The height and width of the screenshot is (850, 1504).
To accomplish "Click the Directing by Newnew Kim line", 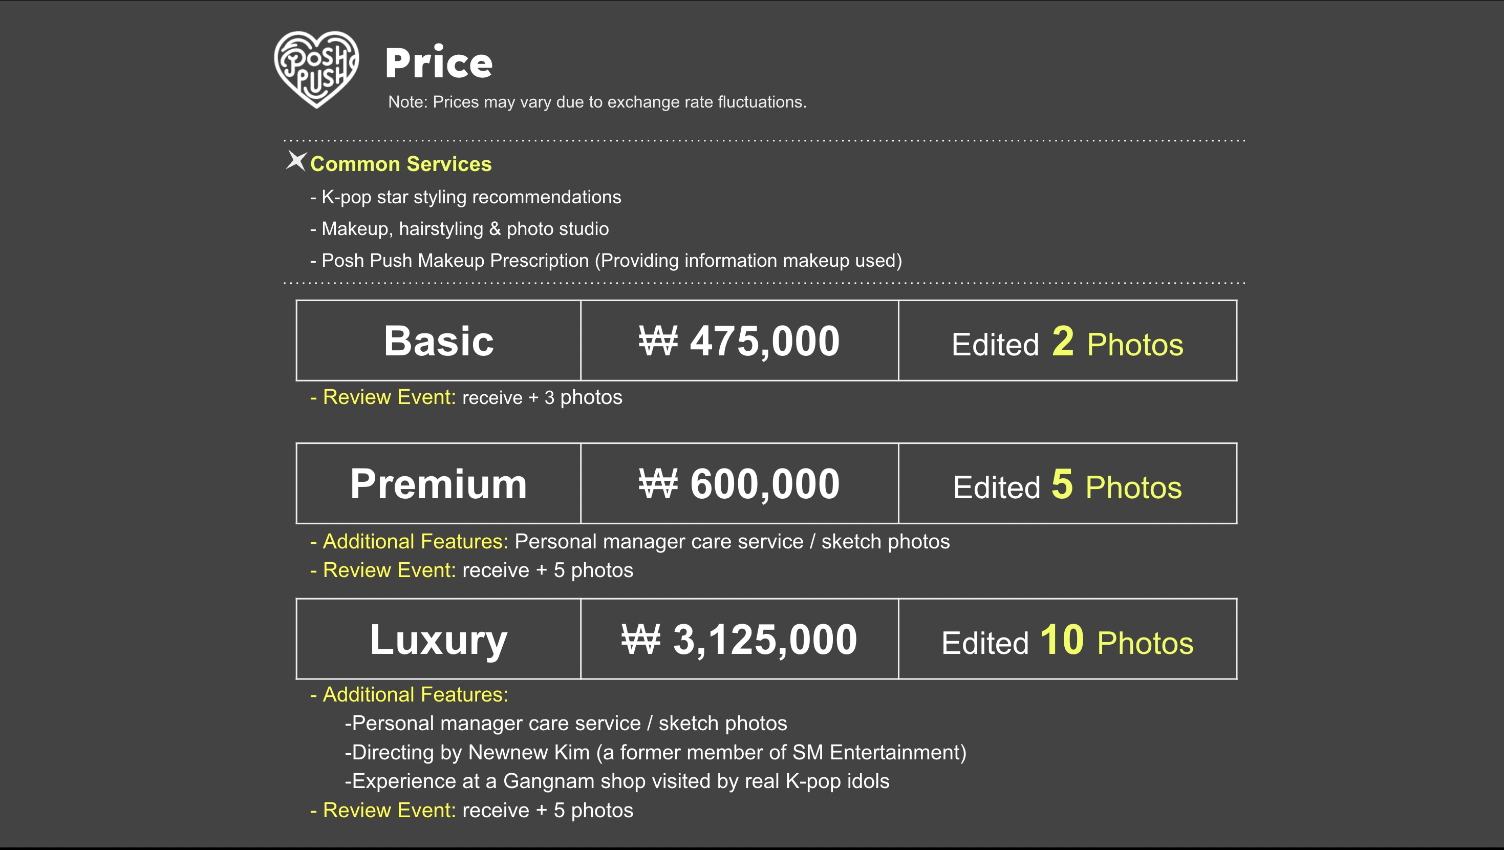I will 655,752.
